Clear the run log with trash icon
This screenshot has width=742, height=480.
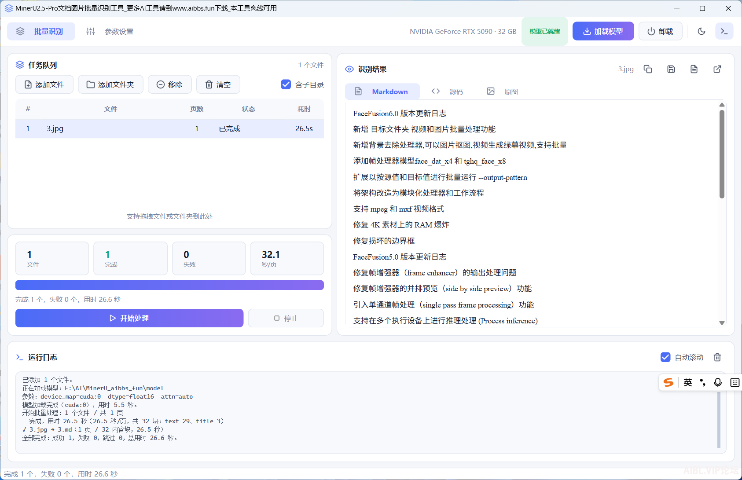click(x=717, y=357)
